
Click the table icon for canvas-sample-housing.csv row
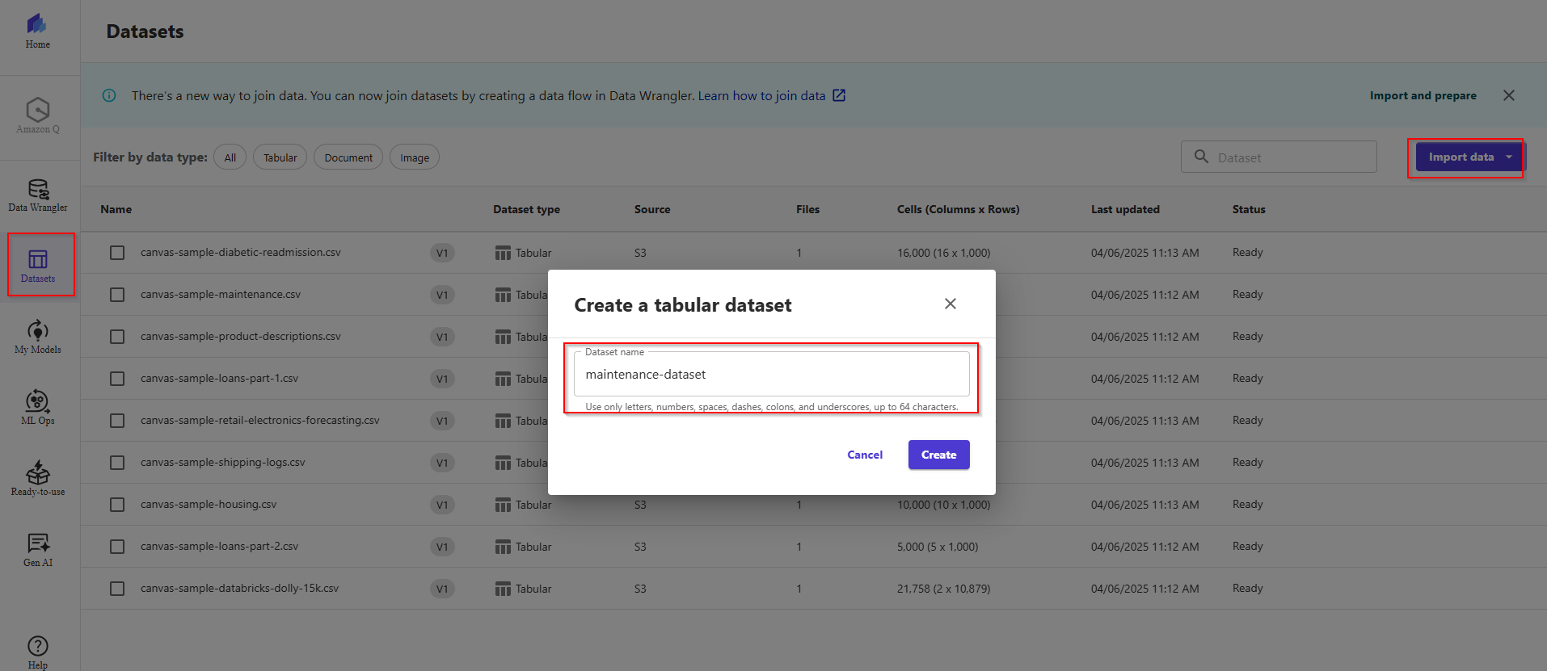click(503, 505)
